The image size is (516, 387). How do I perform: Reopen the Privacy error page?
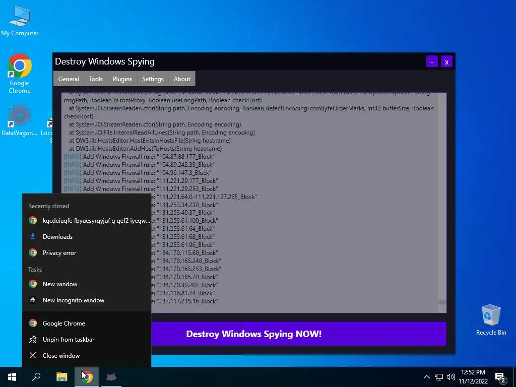(87, 253)
